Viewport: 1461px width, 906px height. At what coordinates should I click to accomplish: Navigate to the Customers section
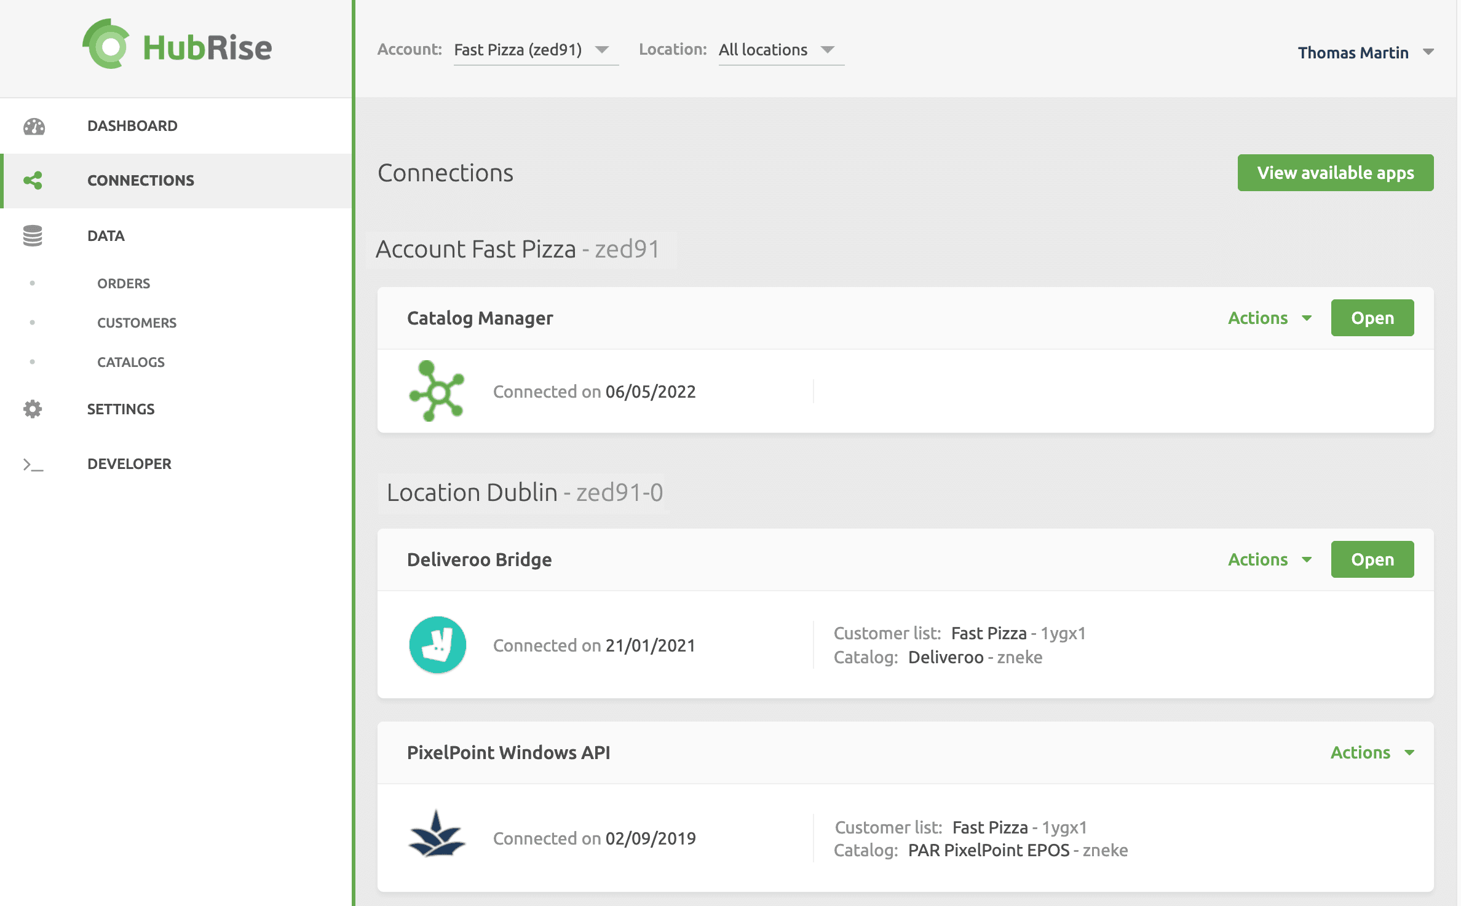click(x=137, y=322)
